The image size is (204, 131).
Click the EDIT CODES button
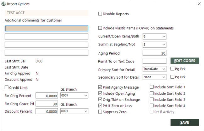point(185,61)
